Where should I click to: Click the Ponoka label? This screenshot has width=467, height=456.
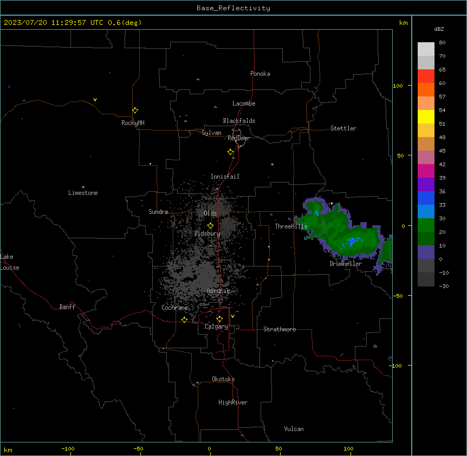pos(260,74)
